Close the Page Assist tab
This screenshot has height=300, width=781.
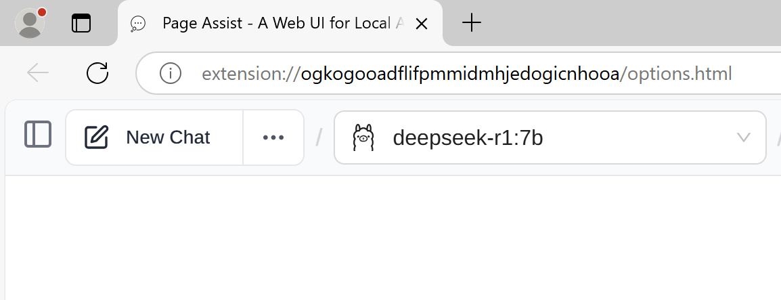[421, 24]
